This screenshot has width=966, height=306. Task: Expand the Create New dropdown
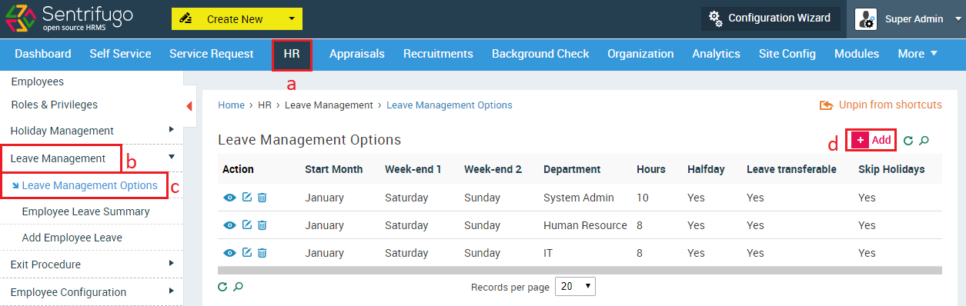237,19
